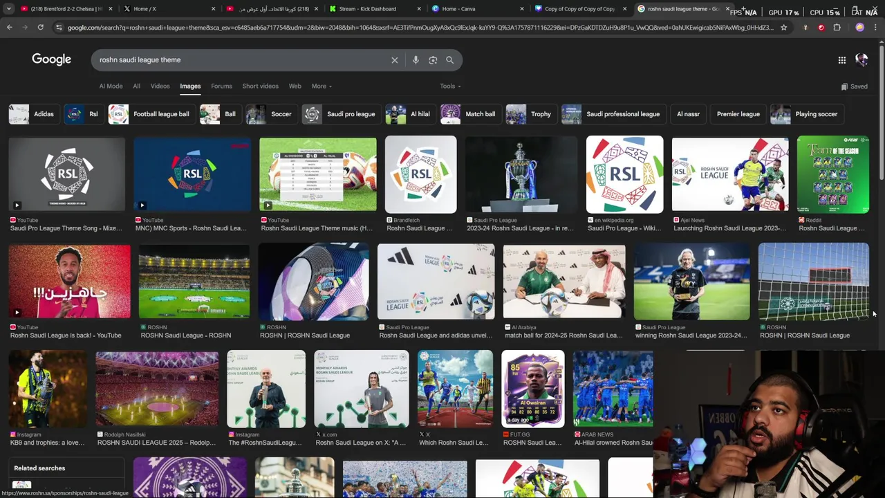Open the Google apps grid icon

click(x=842, y=60)
